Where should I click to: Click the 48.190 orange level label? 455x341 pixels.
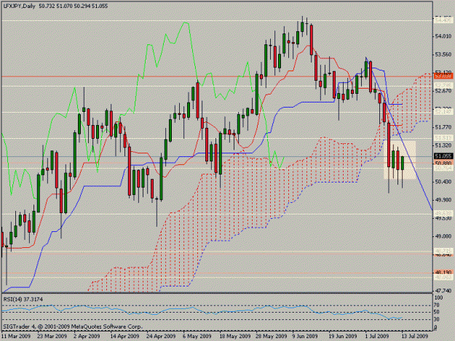point(443,273)
